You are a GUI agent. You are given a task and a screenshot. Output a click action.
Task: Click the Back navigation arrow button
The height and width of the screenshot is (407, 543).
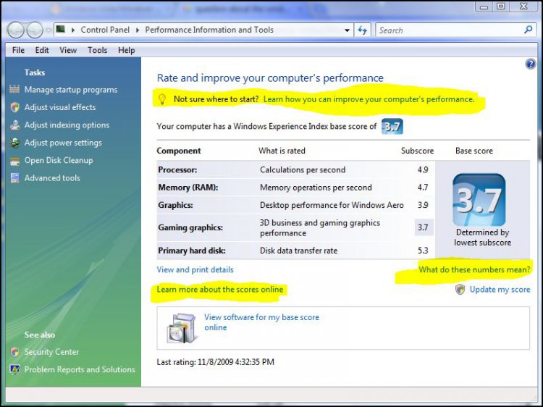[x=16, y=30]
